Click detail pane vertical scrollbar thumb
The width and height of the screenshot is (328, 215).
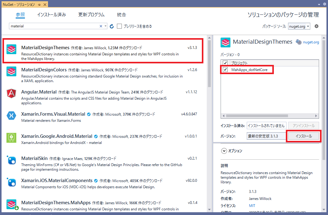pyautogui.click(x=324, y=100)
